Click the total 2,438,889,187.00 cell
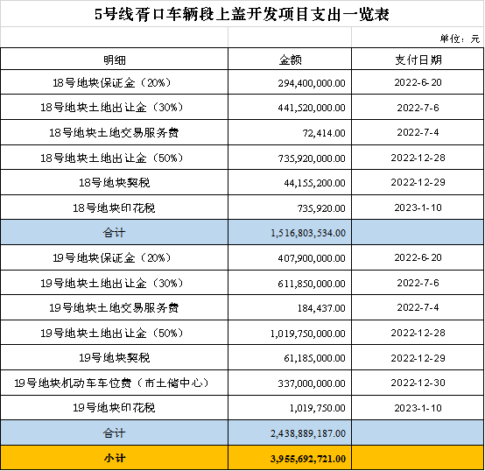This screenshot has width=485, height=471. [x=290, y=432]
